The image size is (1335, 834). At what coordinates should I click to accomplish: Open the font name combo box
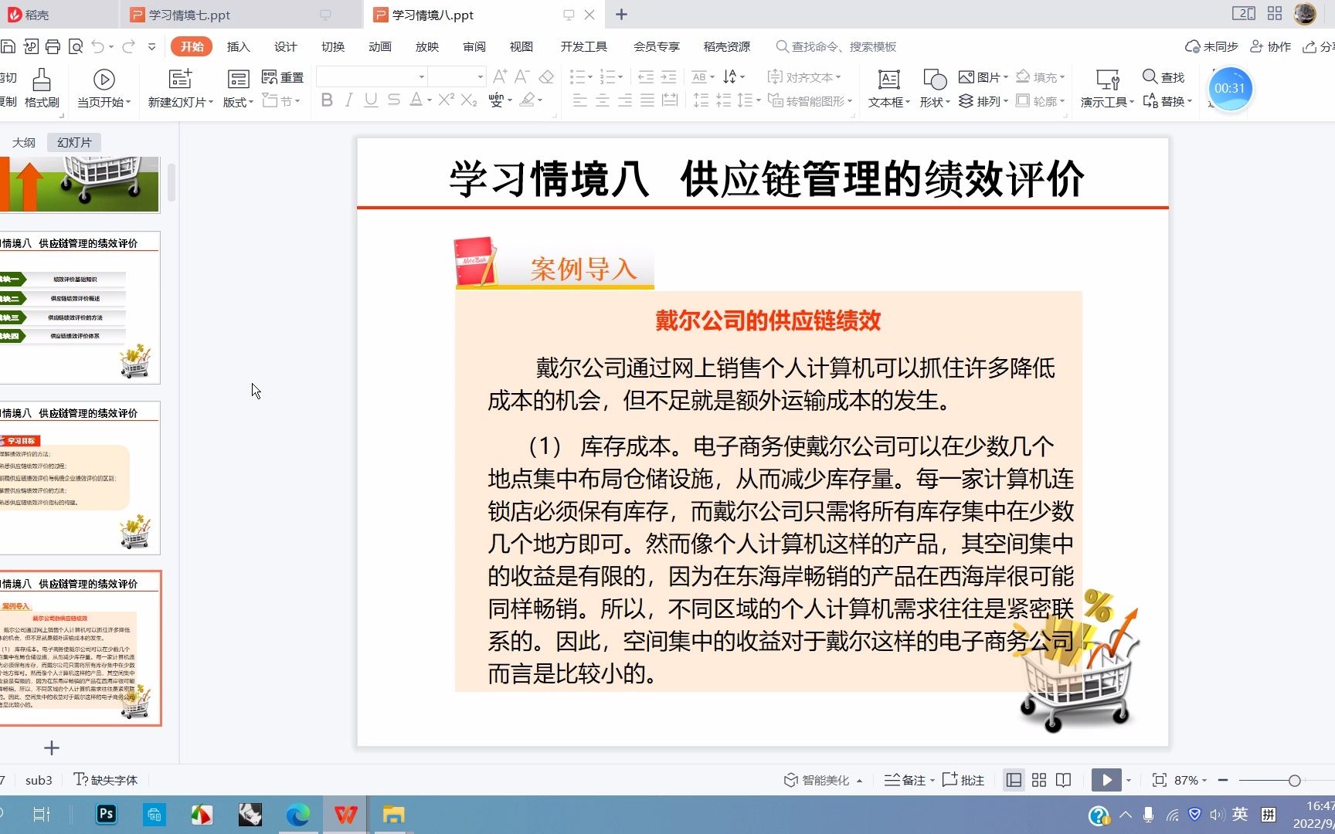pyautogui.click(x=372, y=76)
